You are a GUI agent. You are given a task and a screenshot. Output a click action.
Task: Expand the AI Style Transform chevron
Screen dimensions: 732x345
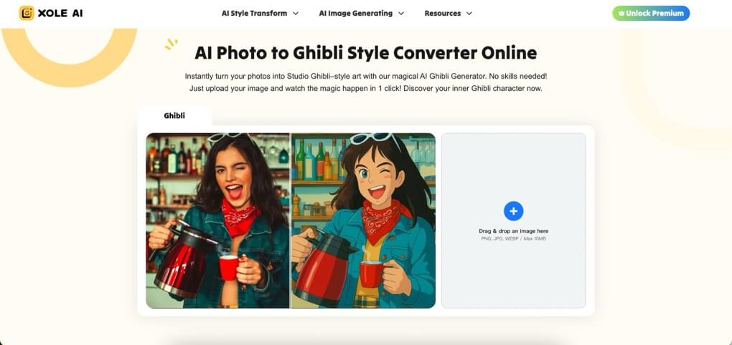(296, 14)
